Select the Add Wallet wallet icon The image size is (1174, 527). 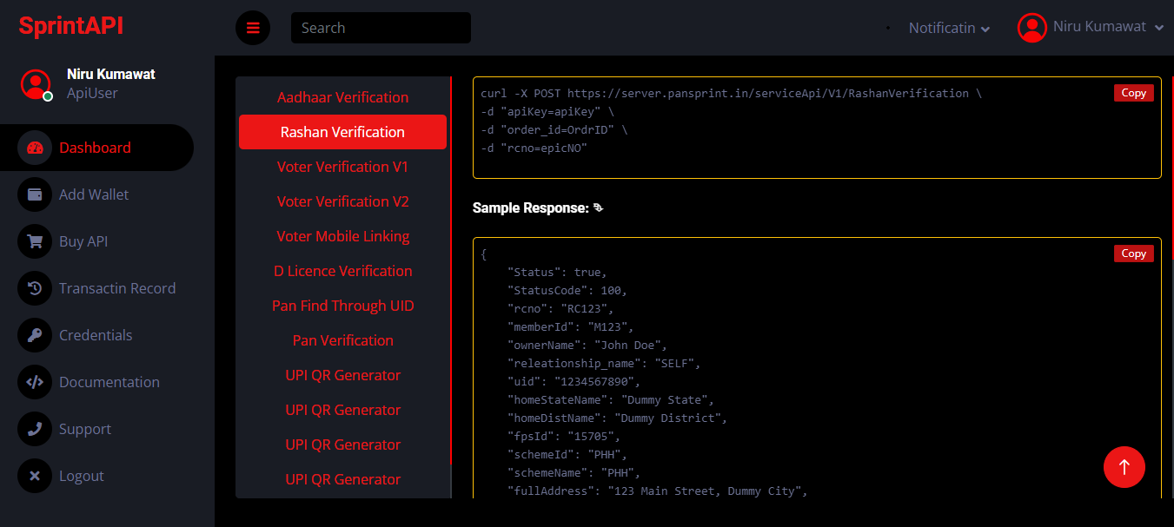(x=35, y=194)
